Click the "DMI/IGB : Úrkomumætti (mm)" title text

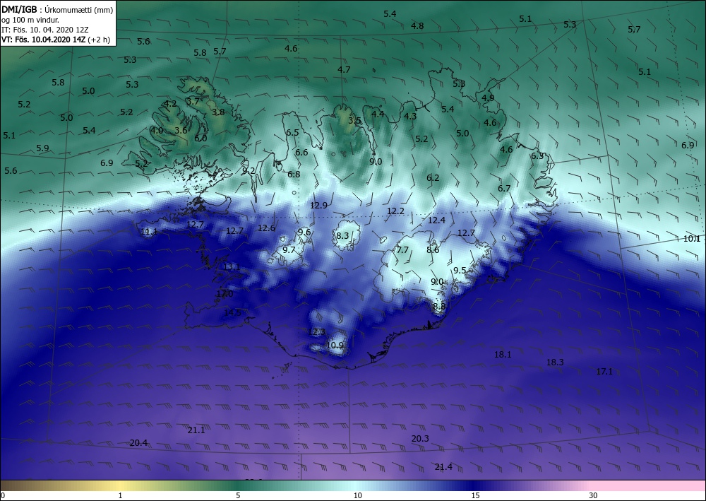click(x=57, y=10)
